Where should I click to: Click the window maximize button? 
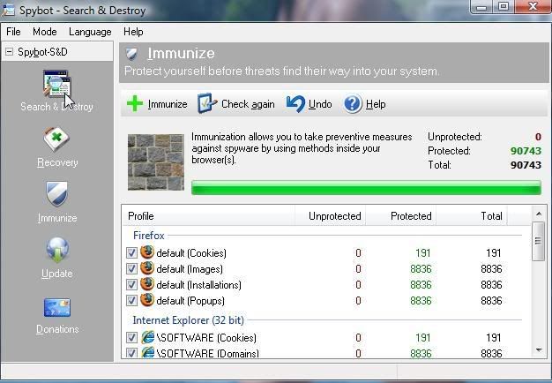504,7
